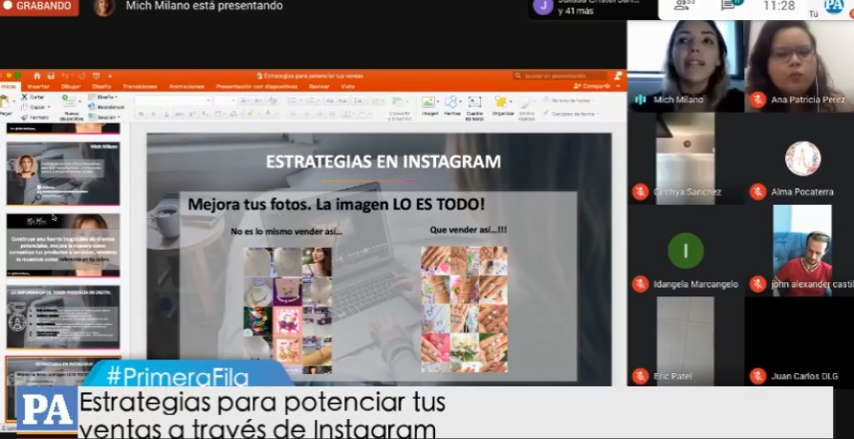
Task: Switch to the Inicio ribbon tab
Action: coord(9,86)
